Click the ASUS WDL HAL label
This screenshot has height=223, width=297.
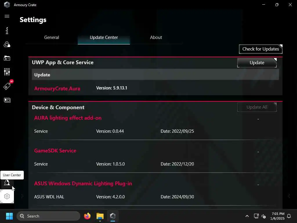49,197
